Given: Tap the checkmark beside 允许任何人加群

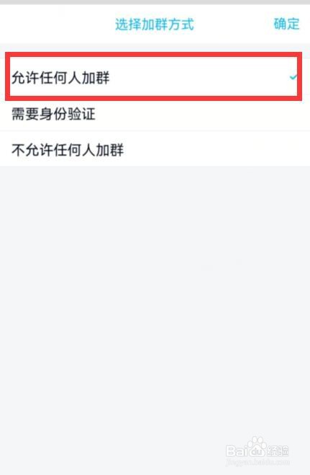Looking at the screenshot, I should (293, 77).
